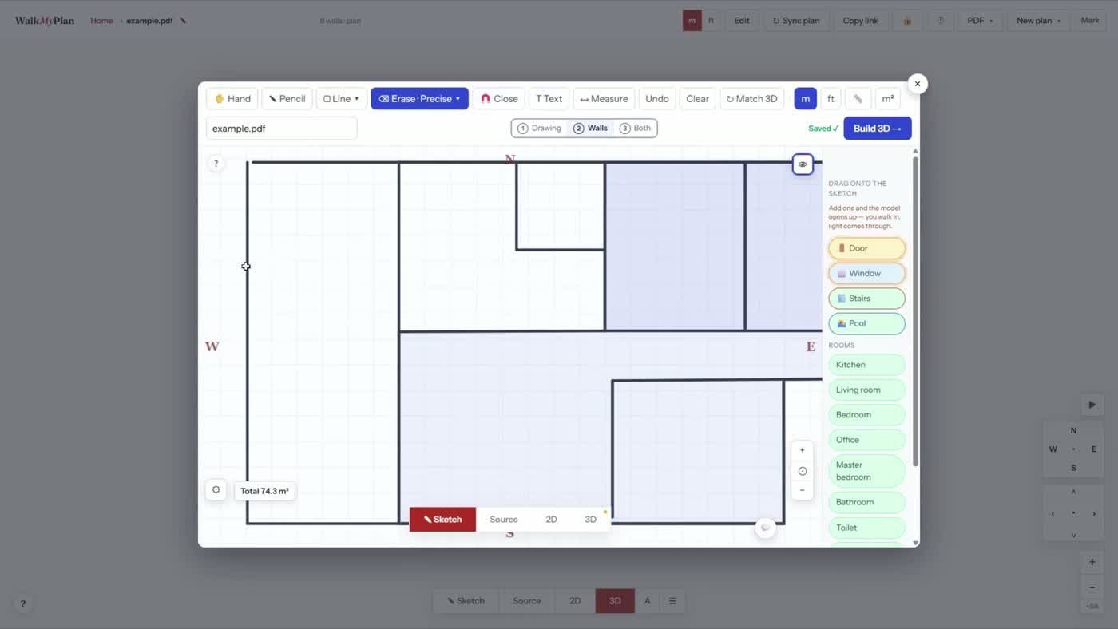The image size is (1118, 629).
Task: Open the canvas settings gear icon
Action: (x=216, y=490)
